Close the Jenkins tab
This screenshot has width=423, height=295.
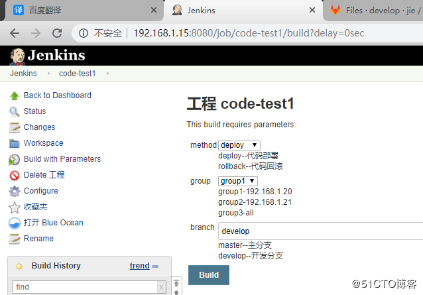pos(312,10)
